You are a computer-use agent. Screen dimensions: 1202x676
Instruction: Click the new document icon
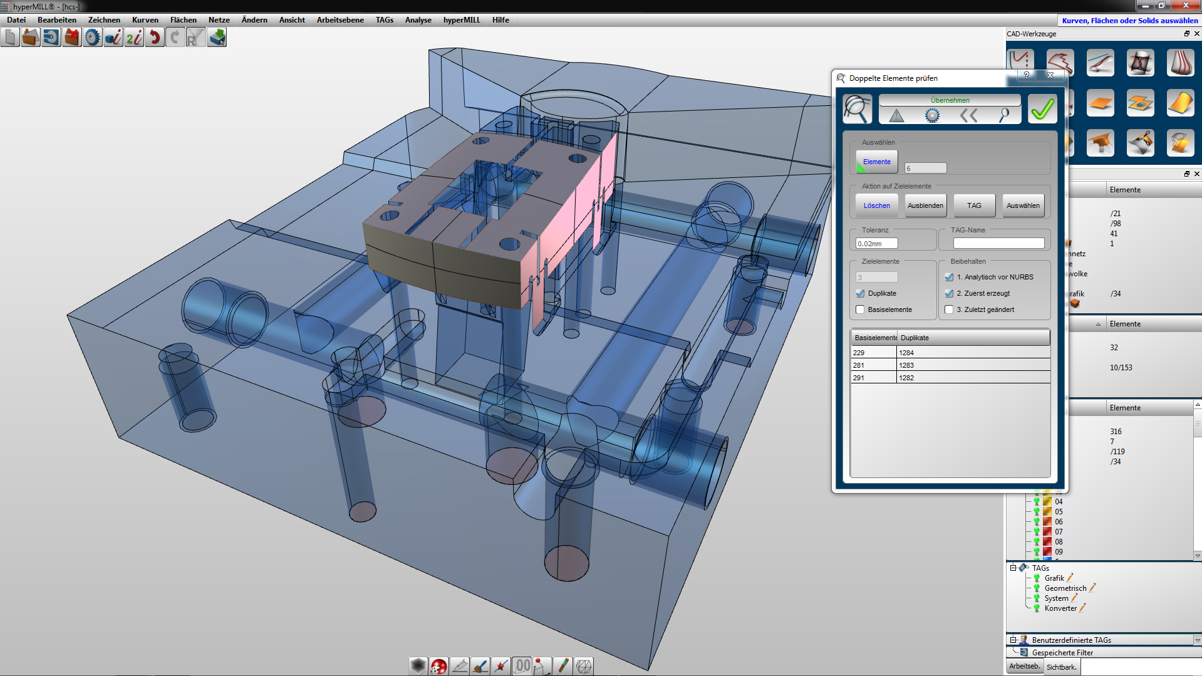coord(10,38)
